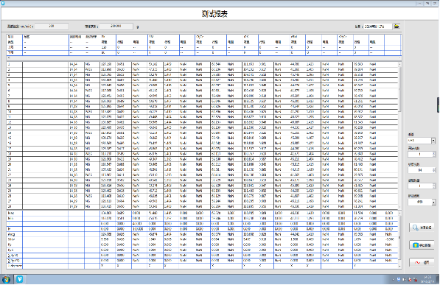
Task: Open the folder icon beside the date field
Action: coord(397,26)
